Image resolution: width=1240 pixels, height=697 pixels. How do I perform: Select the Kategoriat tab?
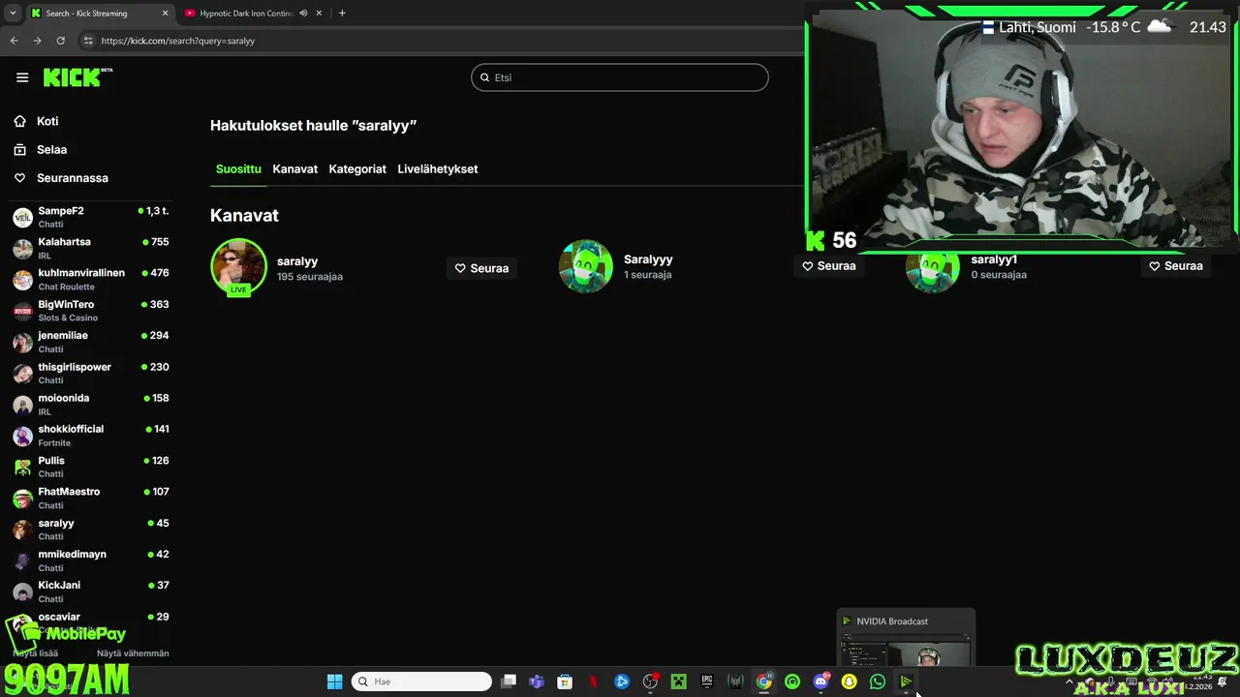point(357,169)
